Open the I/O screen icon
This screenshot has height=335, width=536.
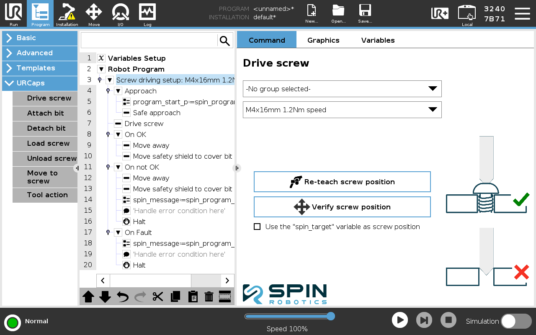(120, 13)
